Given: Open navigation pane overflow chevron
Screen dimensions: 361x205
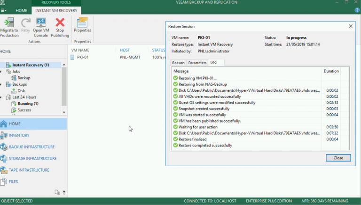Looking at the screenshot, I should pyautogui.click(x=64, y=193).
